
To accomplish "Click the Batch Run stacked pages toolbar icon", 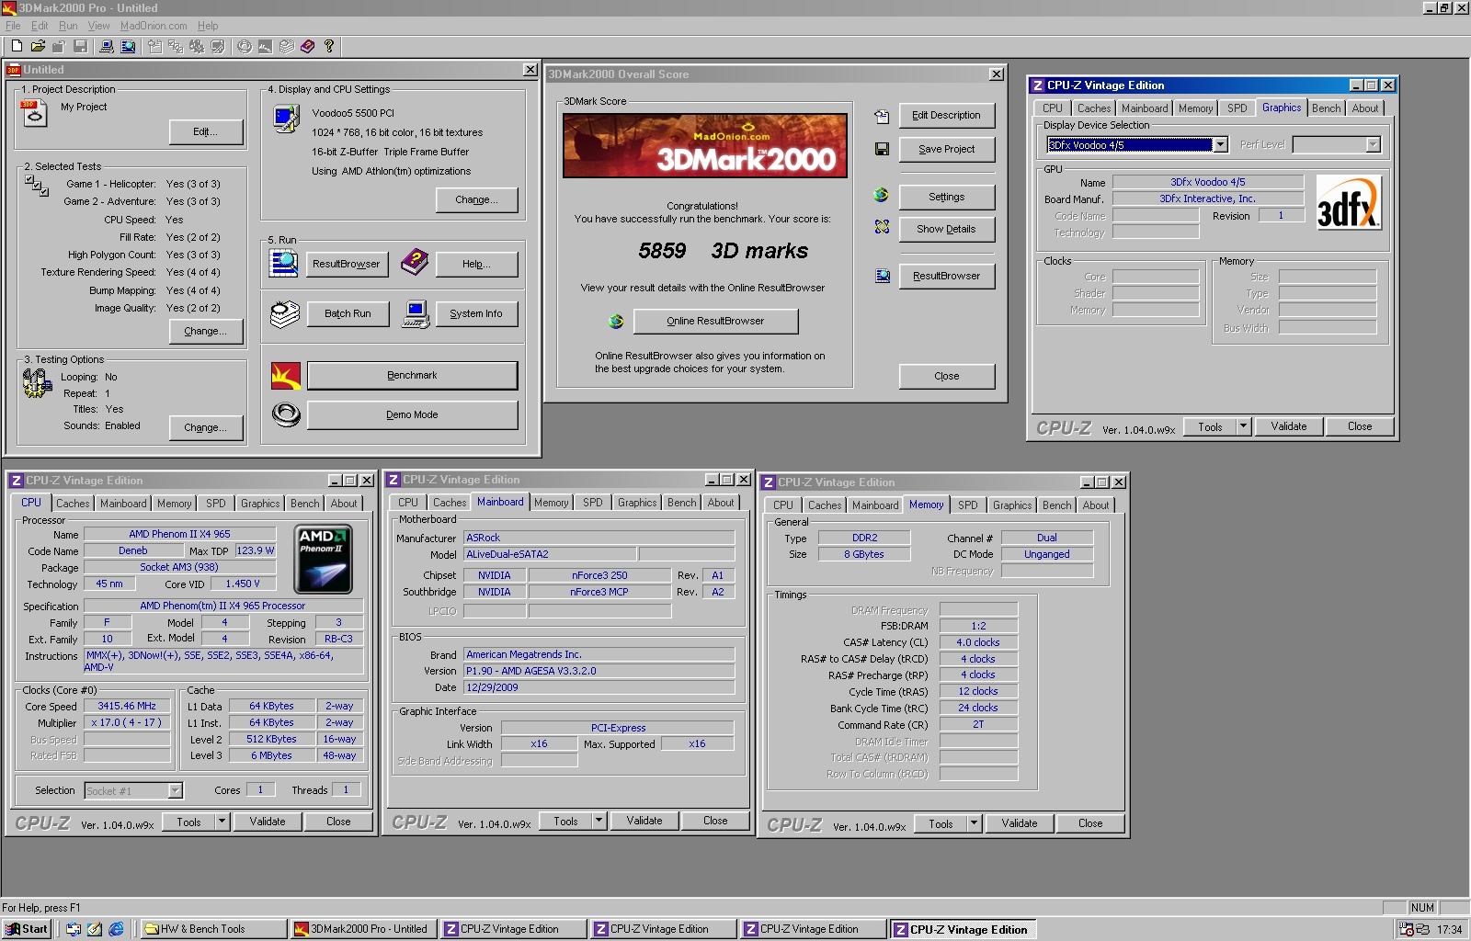I will click(287, 46).
